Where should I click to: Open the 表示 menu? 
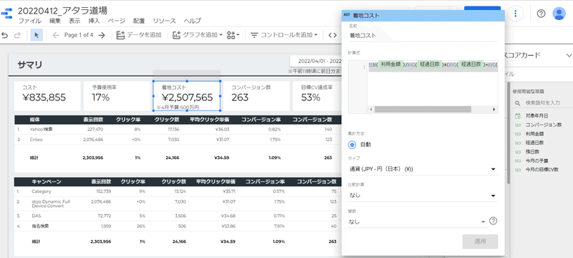(x=74, y=21)
